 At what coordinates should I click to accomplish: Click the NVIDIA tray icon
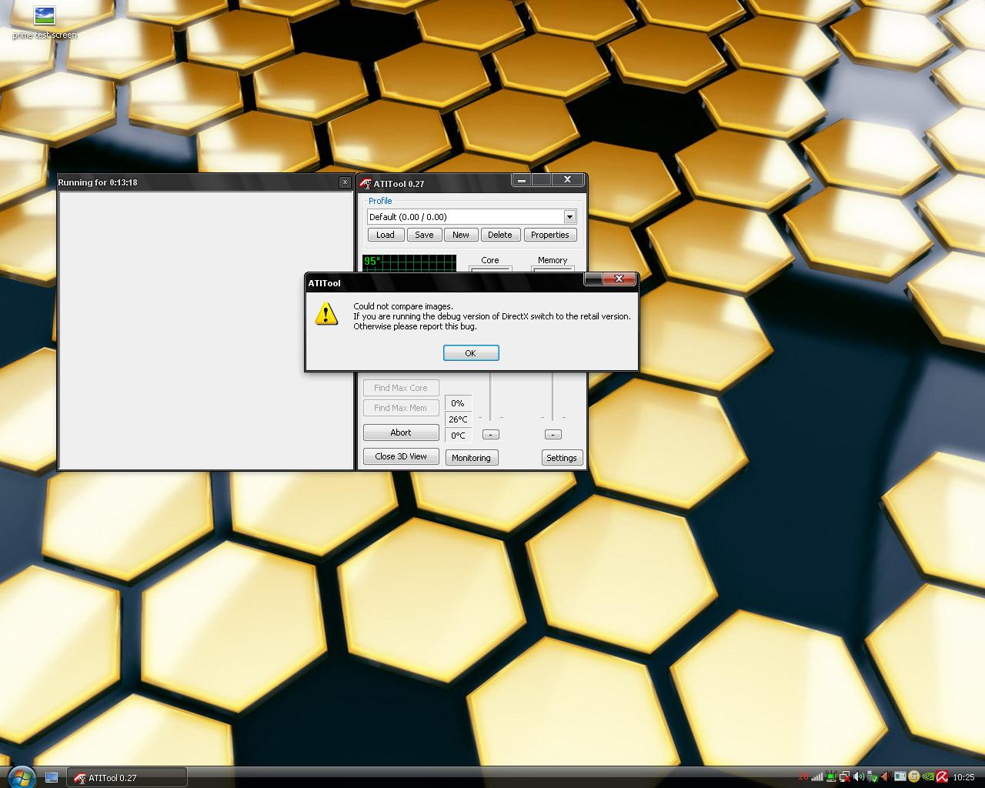(x=928, y=777)
